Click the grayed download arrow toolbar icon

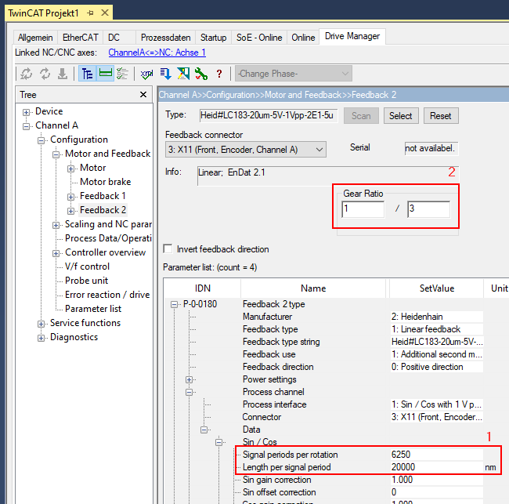click(63, 74)
